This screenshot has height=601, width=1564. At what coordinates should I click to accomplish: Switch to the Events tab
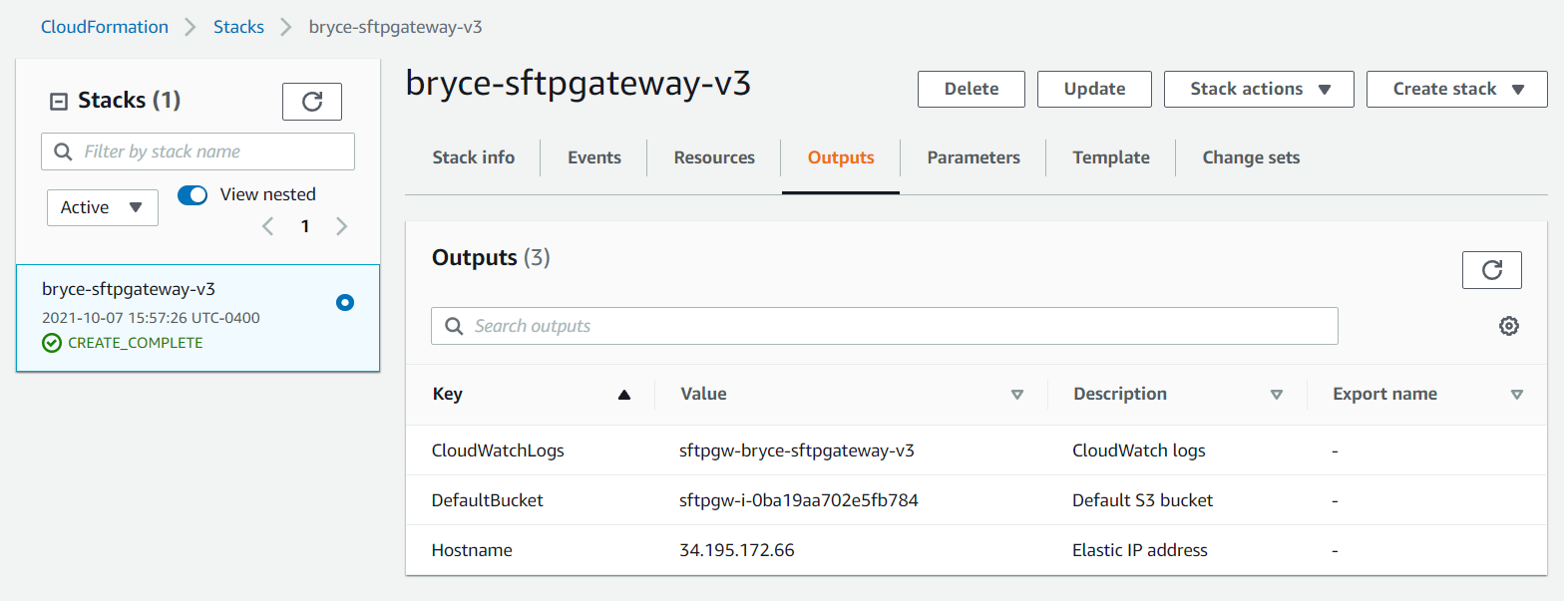594,157
